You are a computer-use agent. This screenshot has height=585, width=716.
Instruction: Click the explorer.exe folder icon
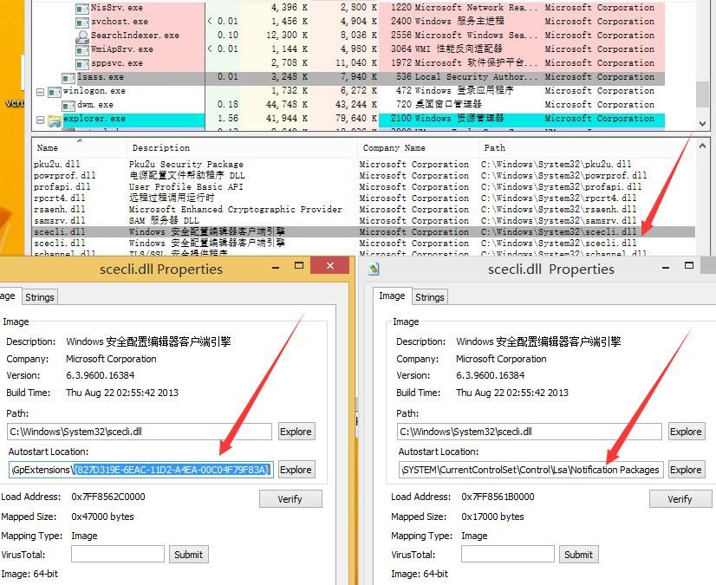[55, 120]
